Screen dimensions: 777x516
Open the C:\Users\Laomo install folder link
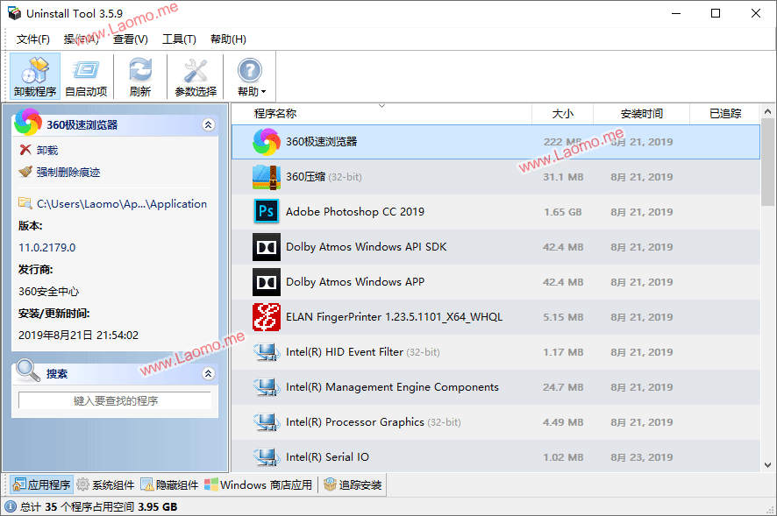[x=122, y=203]
